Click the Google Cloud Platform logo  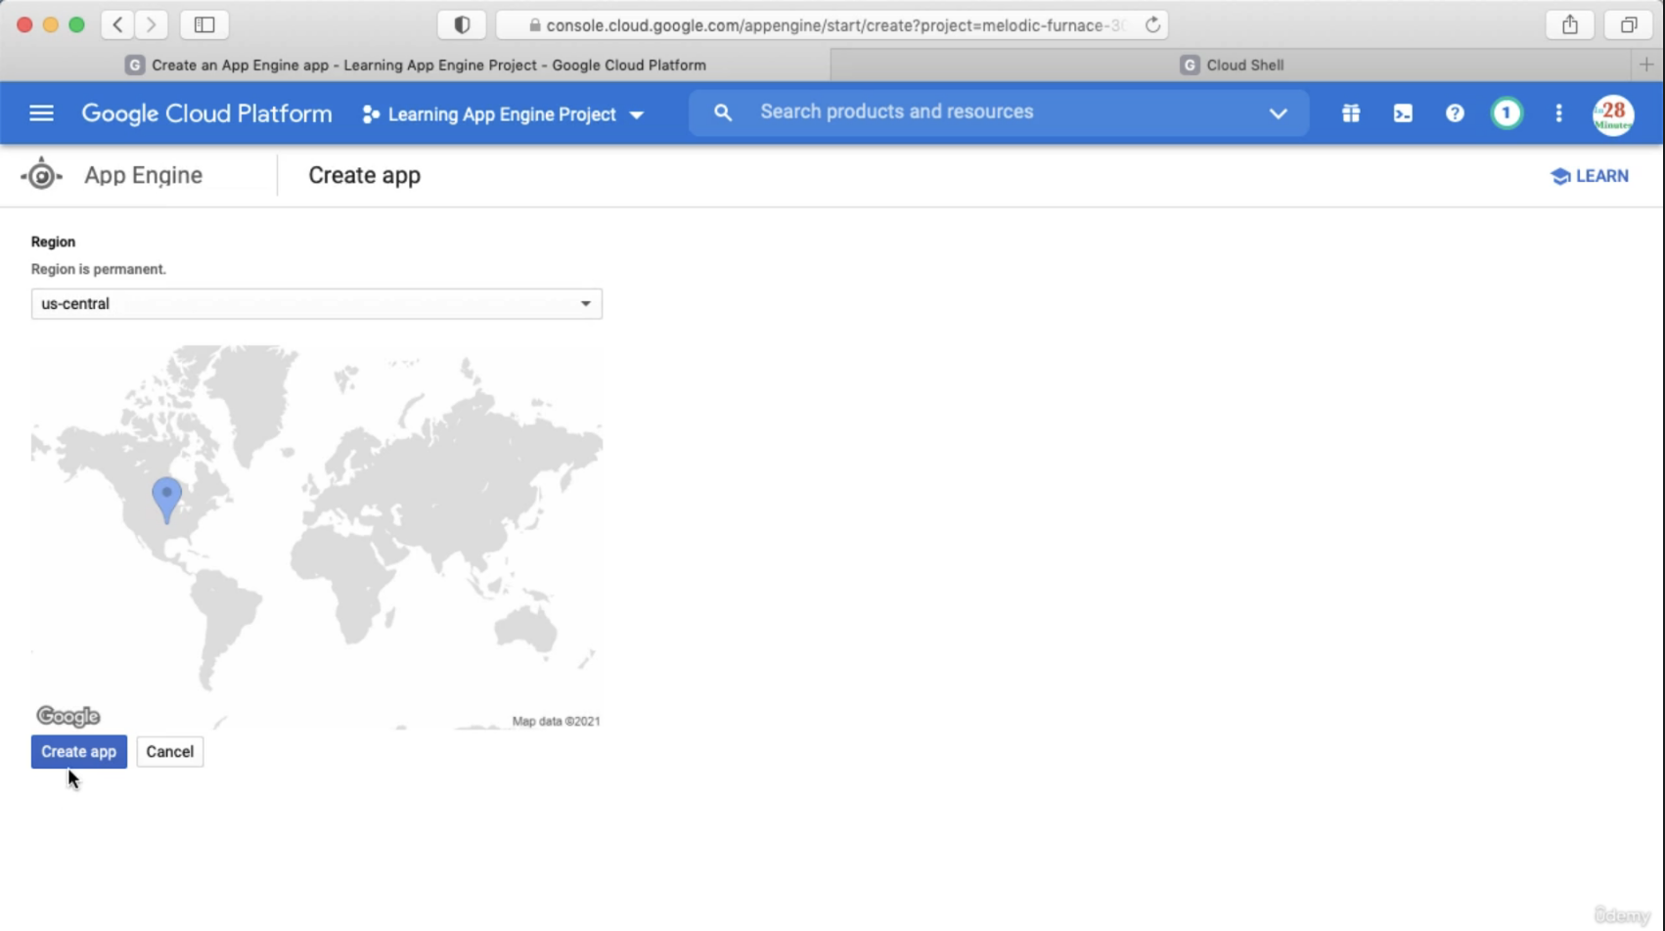point(206,113)
